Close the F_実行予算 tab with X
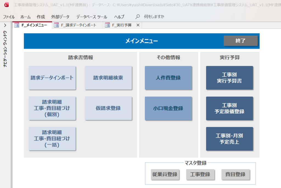This screenshot has width=281, height=188. [138, 25]
